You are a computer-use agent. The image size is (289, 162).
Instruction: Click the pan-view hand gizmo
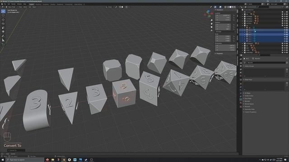click(x=212, y=24)
